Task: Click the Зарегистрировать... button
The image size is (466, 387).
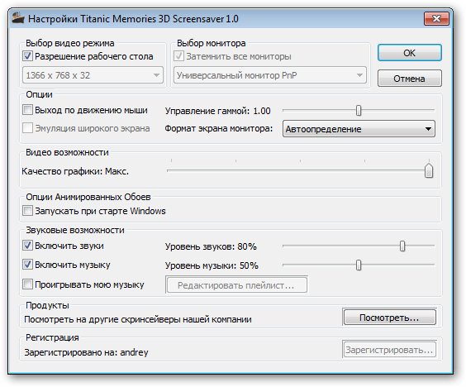Action: tap(390, 350)
